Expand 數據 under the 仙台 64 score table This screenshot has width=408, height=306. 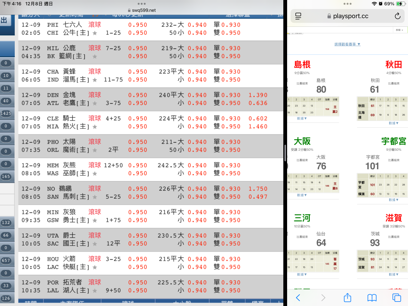(x=302, y=275)
